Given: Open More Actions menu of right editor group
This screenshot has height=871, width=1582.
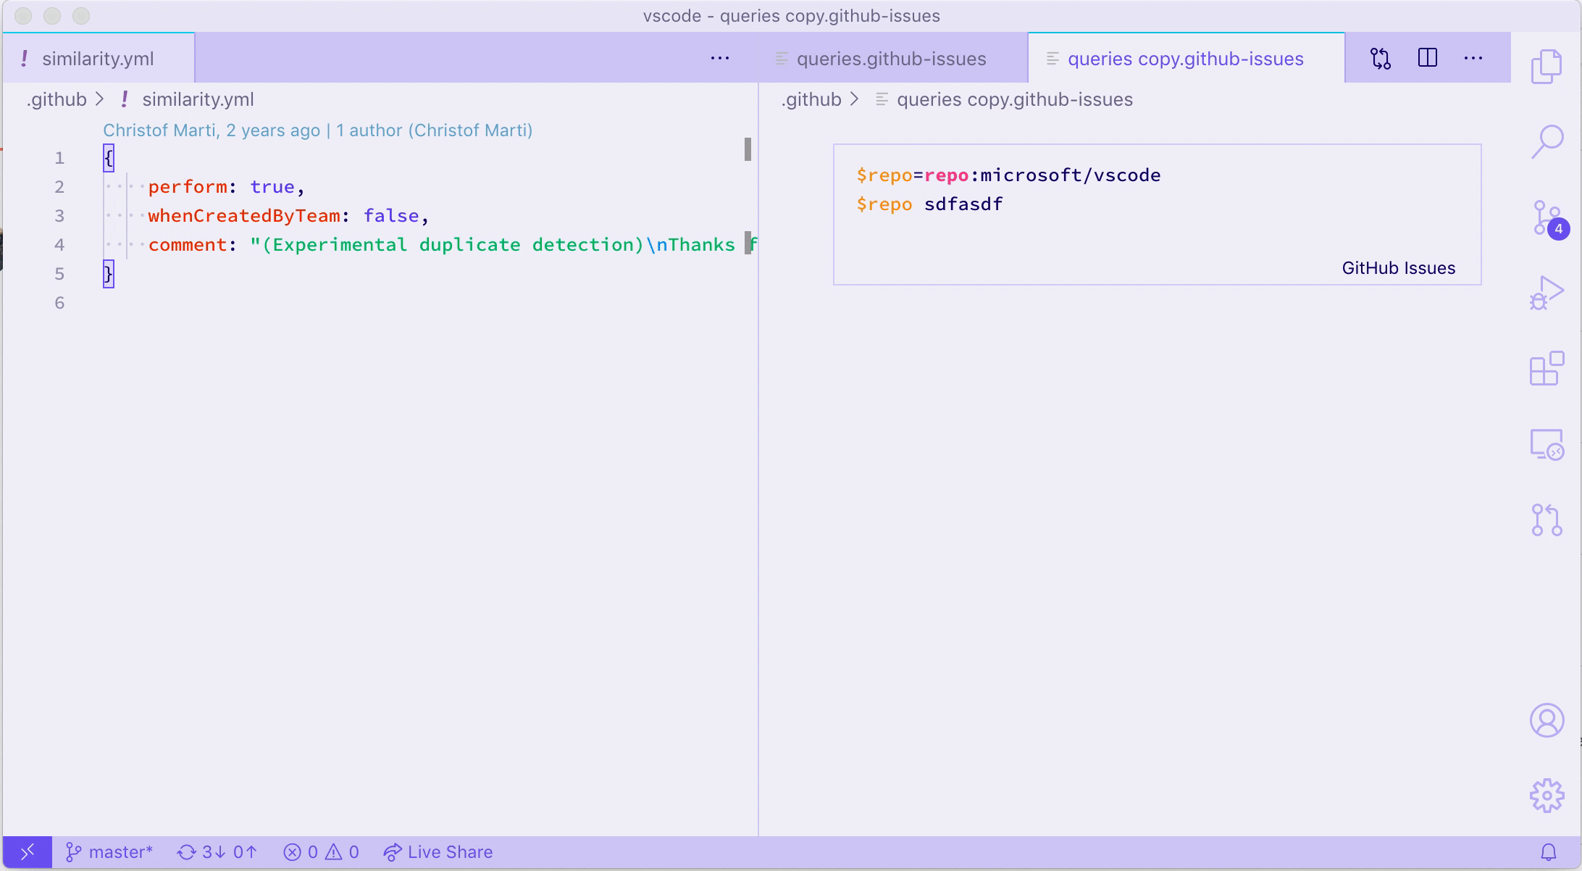Looking at the screenshot, I should [x=1473, y=58].
